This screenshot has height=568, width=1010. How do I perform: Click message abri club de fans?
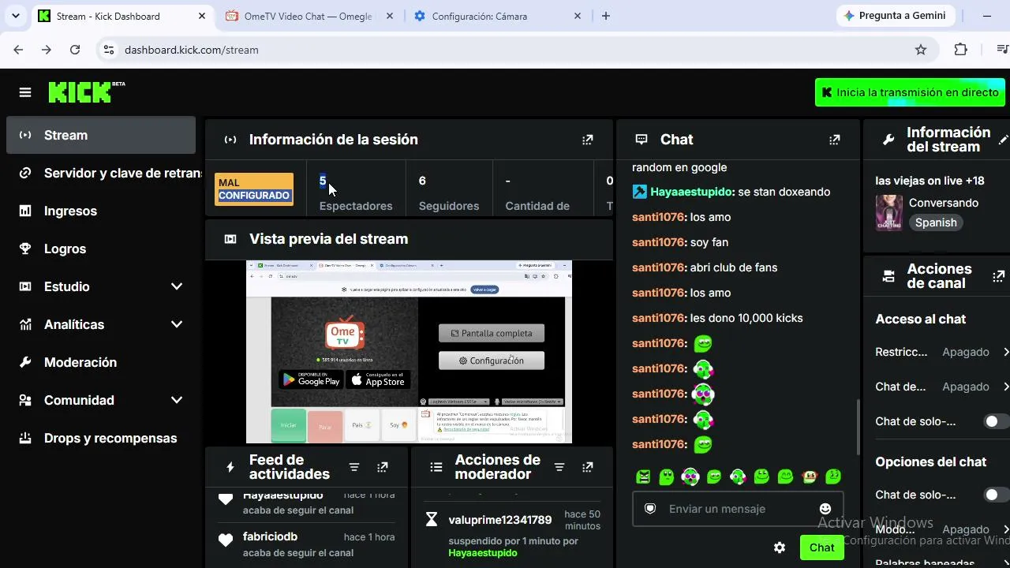tap(734, 267)
